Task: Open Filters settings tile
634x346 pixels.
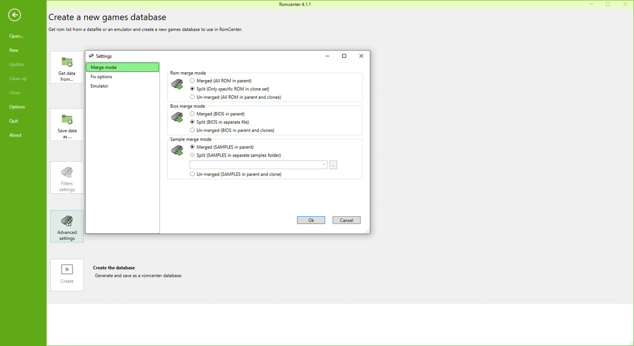Action: click(x=67, y=177)
